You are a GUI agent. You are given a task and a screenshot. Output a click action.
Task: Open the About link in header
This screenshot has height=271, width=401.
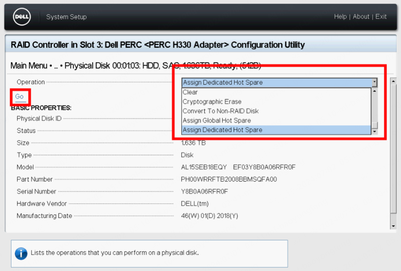(361, 17)
